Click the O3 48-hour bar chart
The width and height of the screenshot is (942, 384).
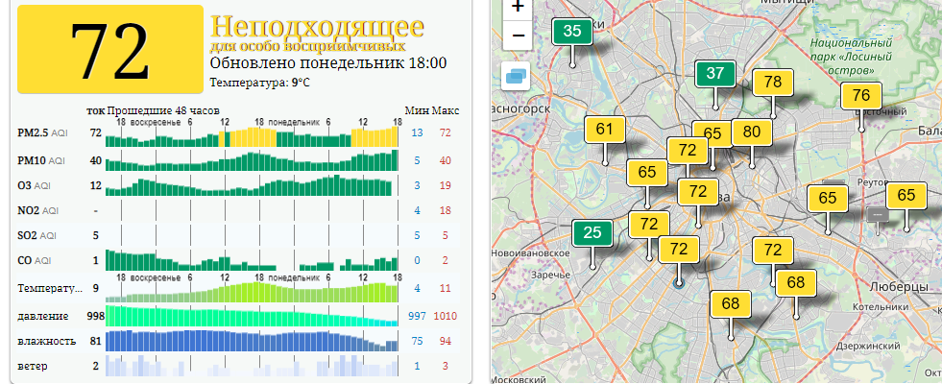252,185
